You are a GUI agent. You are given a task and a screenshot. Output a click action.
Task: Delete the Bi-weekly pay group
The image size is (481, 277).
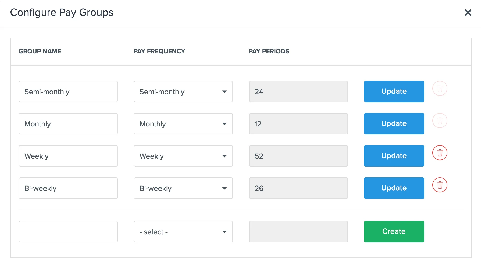tap(440, 185)
